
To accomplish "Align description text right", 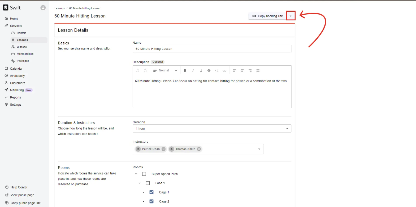I will pyautogui.click(x=250, y=70).
